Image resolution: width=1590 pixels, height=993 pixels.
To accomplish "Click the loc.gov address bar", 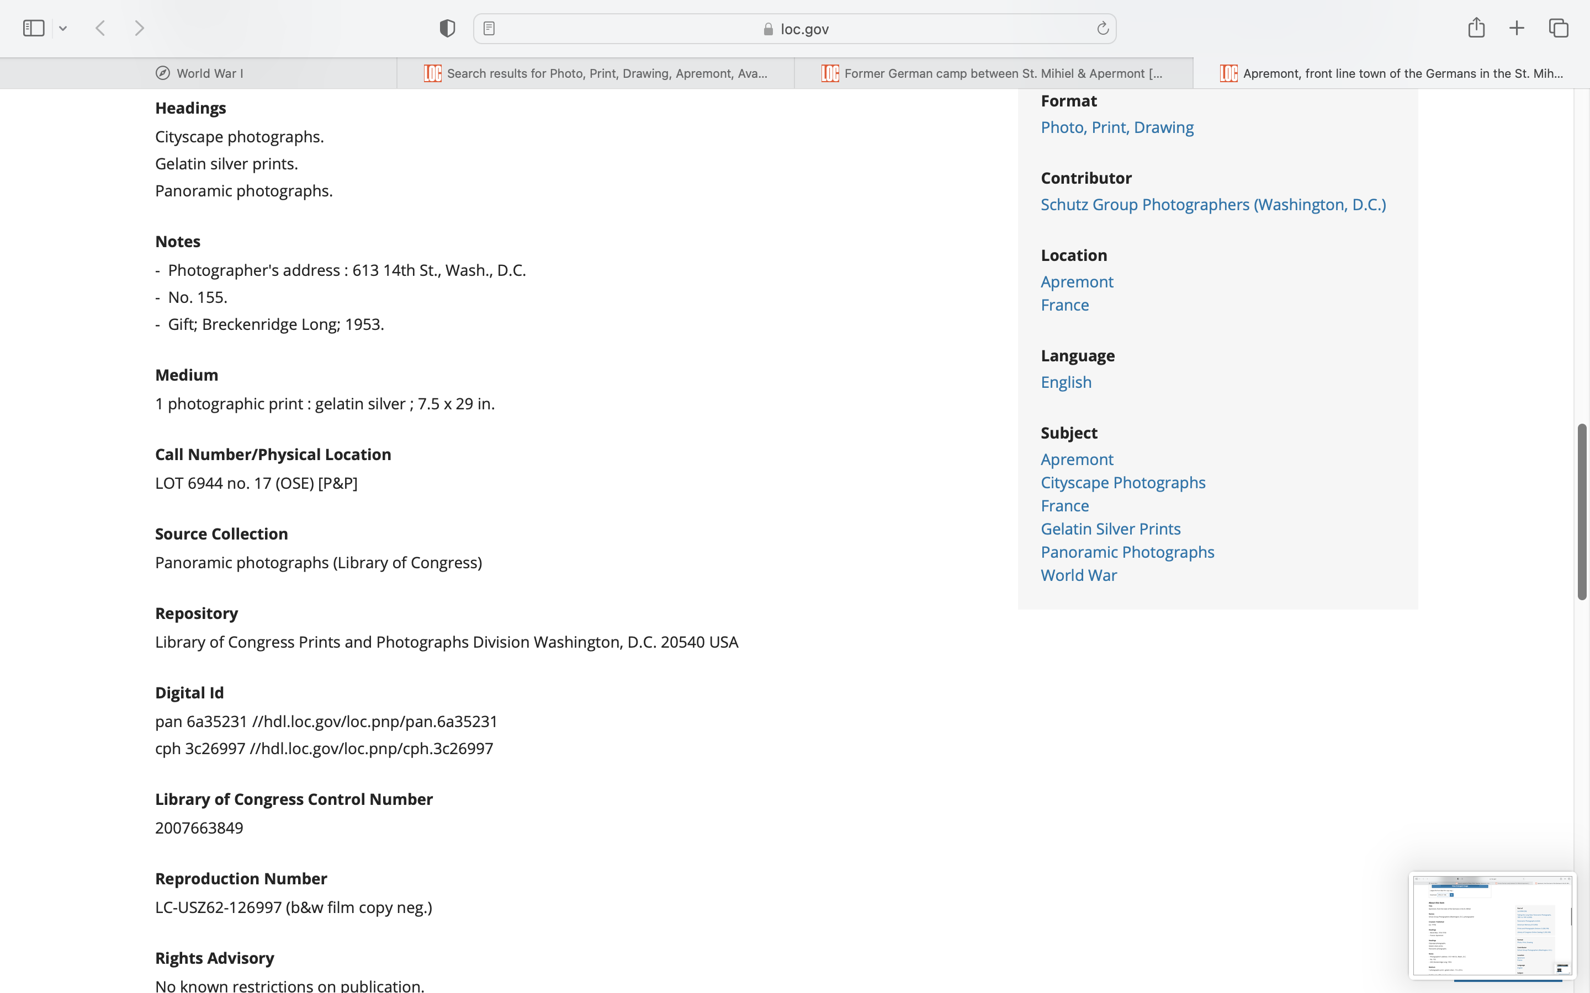I will click(795, 29).
